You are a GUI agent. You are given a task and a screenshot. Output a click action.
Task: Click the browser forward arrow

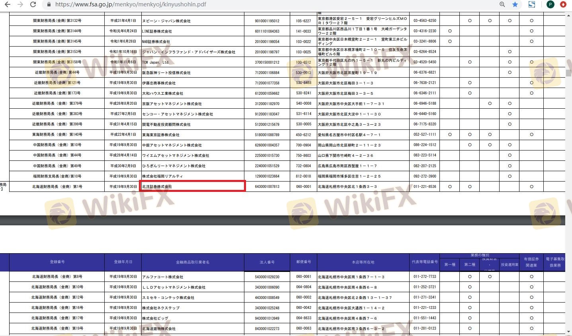pos(20,4)
